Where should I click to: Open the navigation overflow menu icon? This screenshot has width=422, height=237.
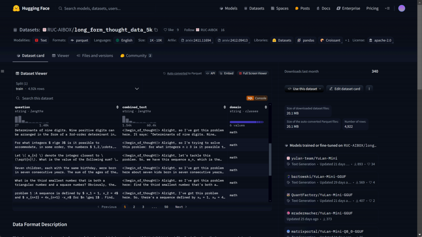[387, 8]
